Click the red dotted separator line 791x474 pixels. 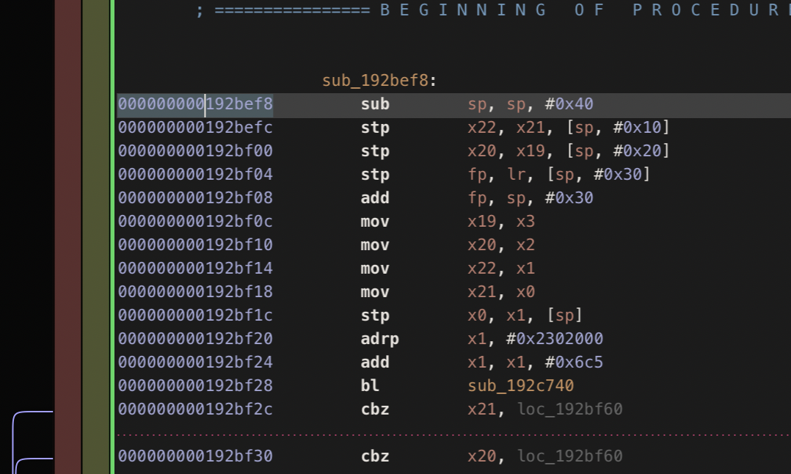[x=453, y=434]
